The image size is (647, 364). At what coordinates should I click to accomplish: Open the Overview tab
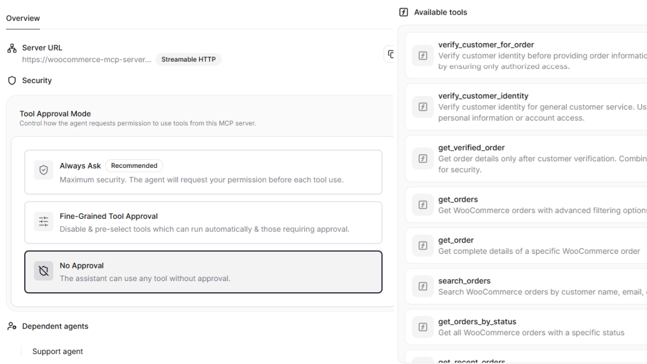(x=23, y=18)
